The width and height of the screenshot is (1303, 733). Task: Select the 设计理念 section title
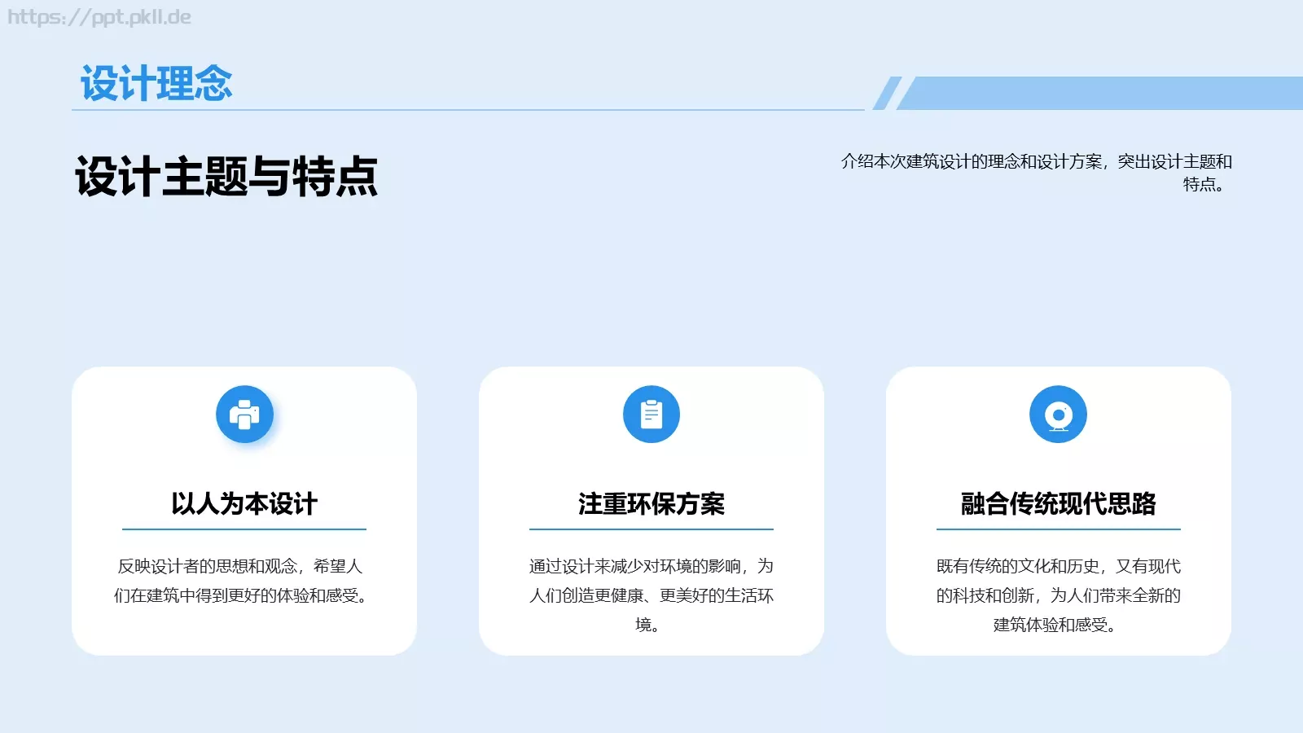[x=156, y=83]
